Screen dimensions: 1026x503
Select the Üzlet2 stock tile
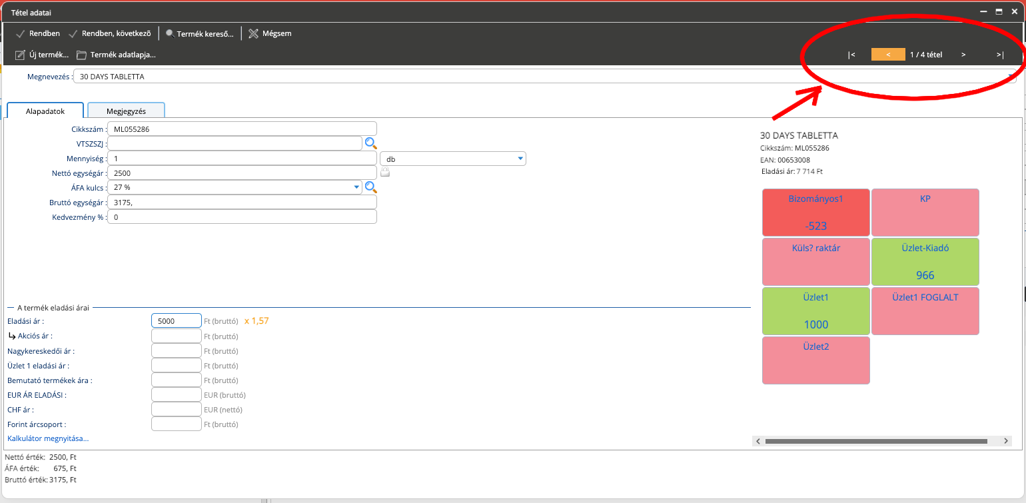point(816,360)
